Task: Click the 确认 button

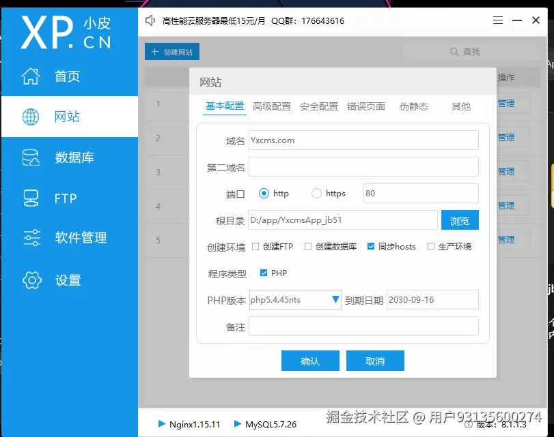Action: point(310,361)
